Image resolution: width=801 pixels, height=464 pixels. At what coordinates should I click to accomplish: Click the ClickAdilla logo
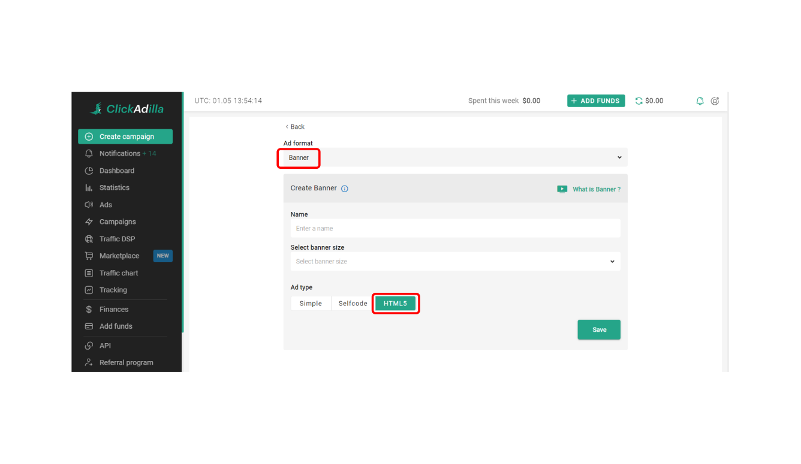click(x=127, y=109)
